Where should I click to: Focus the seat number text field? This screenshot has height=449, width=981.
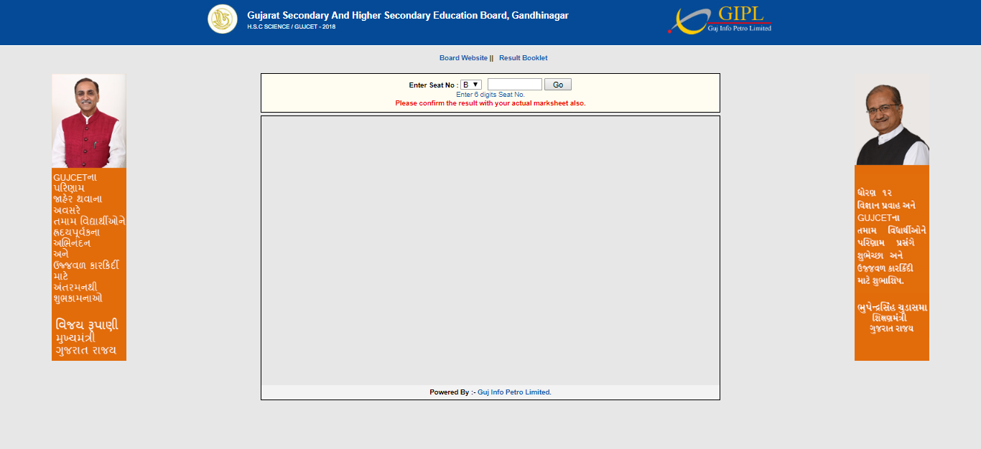[x=514, y=85]
